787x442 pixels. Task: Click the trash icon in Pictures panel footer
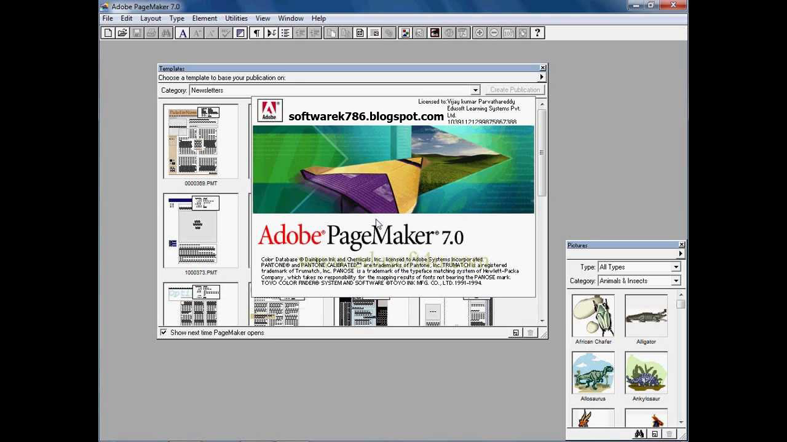(x=670, y=434)
